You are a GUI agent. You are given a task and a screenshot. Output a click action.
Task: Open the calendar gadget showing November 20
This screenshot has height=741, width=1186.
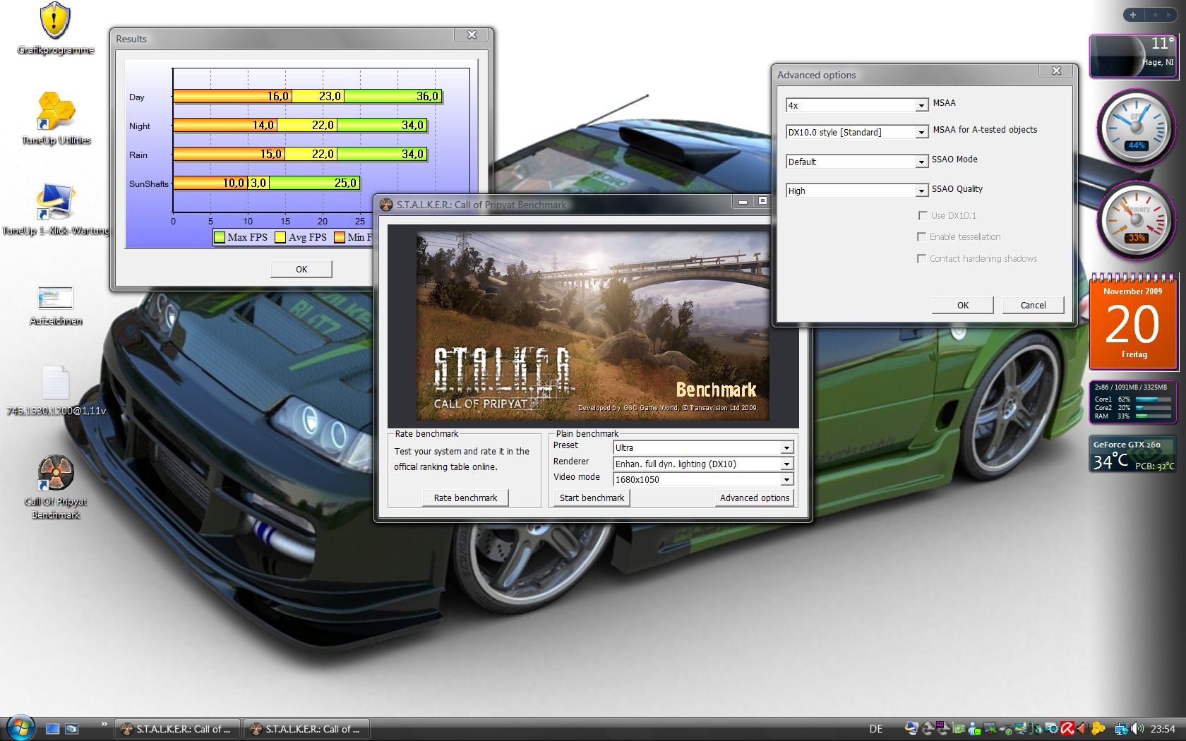tap(1133, 322)
